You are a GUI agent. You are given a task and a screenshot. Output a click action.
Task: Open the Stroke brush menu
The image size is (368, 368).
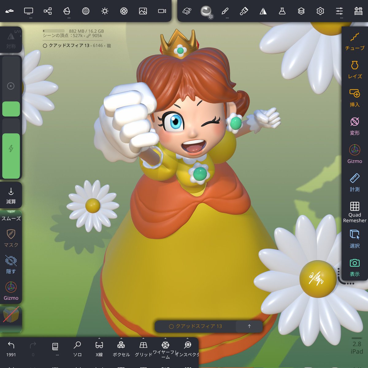click(225, 11)
